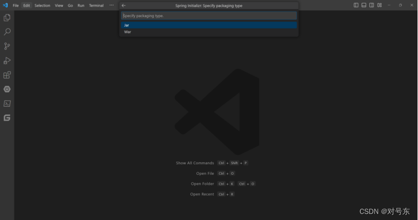The width and height of the screenshot is (418, 220).
Task: Select War packaging type
Action: [209, 32]
